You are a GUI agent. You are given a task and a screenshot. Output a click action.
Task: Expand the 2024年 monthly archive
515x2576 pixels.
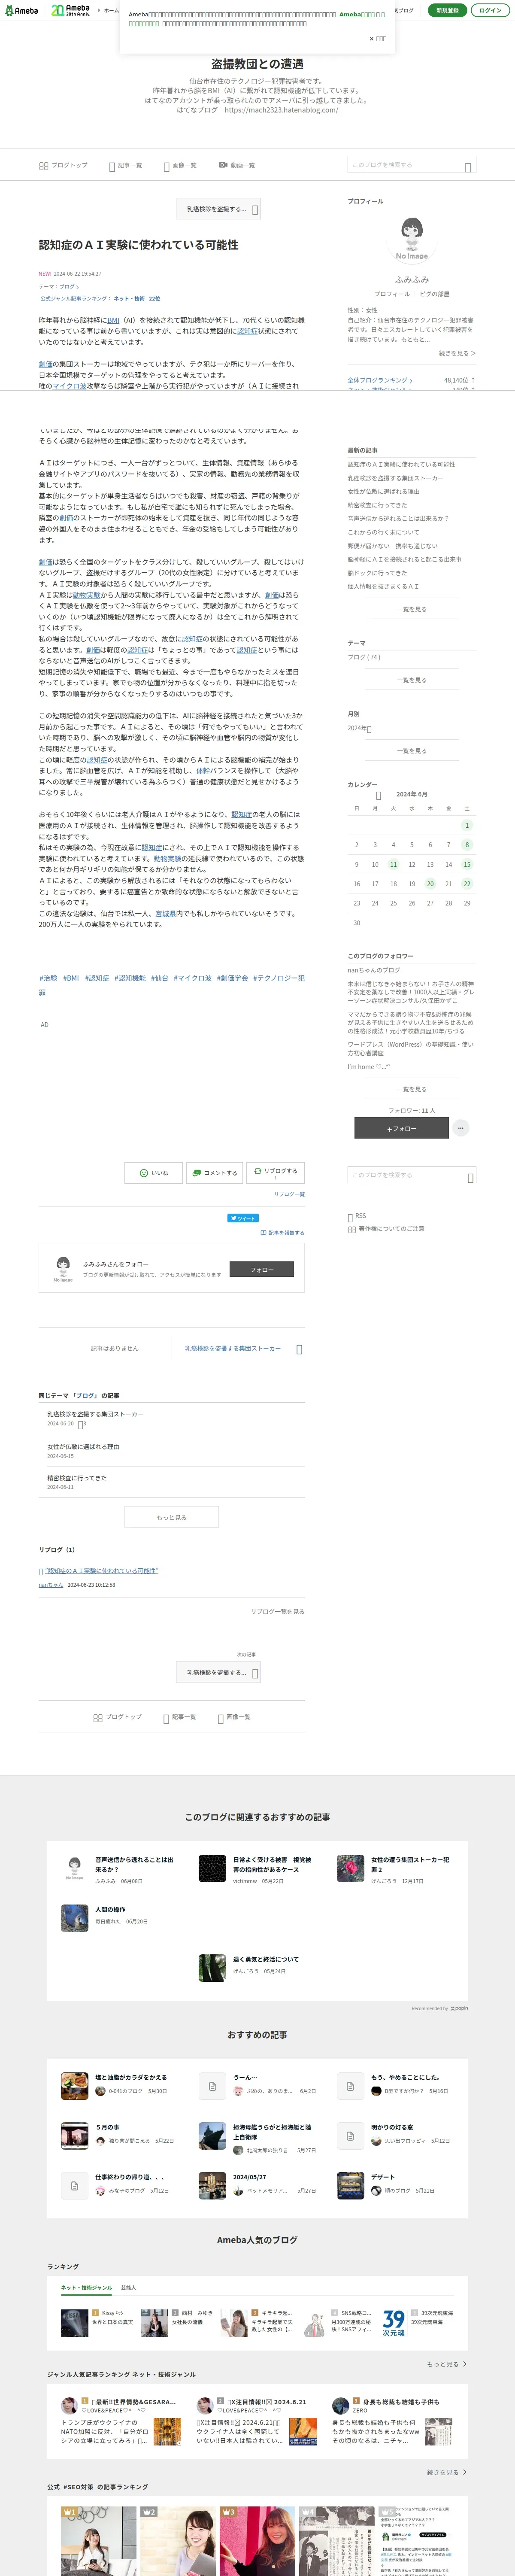(x=359, y=728)
